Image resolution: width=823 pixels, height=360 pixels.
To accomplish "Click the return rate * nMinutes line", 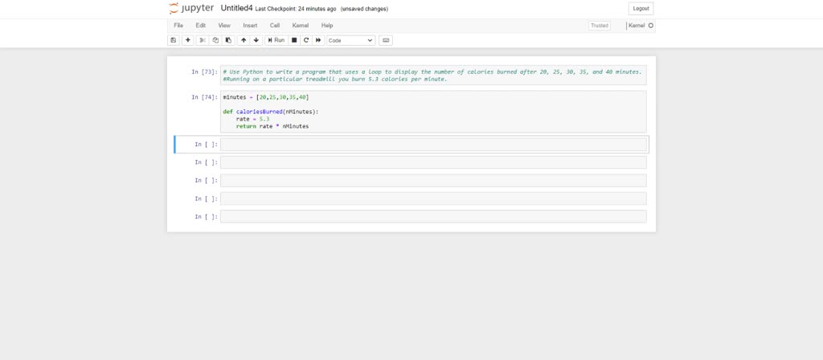I will click(272, 126).
